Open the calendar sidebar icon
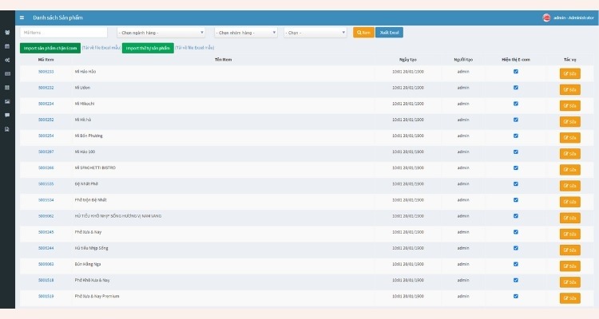The height and width of the screenshot is (319, 599). 7,46
